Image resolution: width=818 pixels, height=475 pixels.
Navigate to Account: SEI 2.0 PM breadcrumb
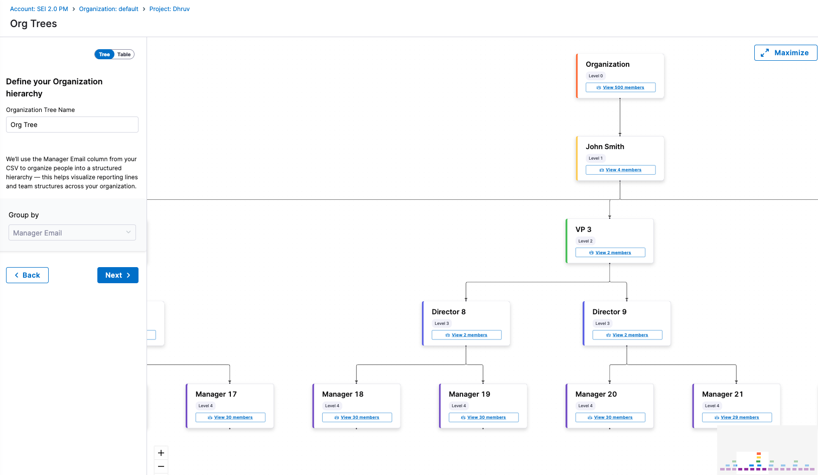(x=39, y=9)
